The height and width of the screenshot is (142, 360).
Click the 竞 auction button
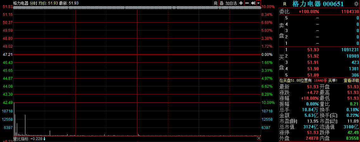(x=215, y=3)
